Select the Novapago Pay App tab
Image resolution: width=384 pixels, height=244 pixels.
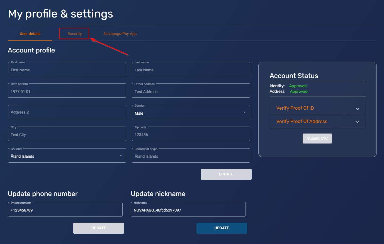120,34
